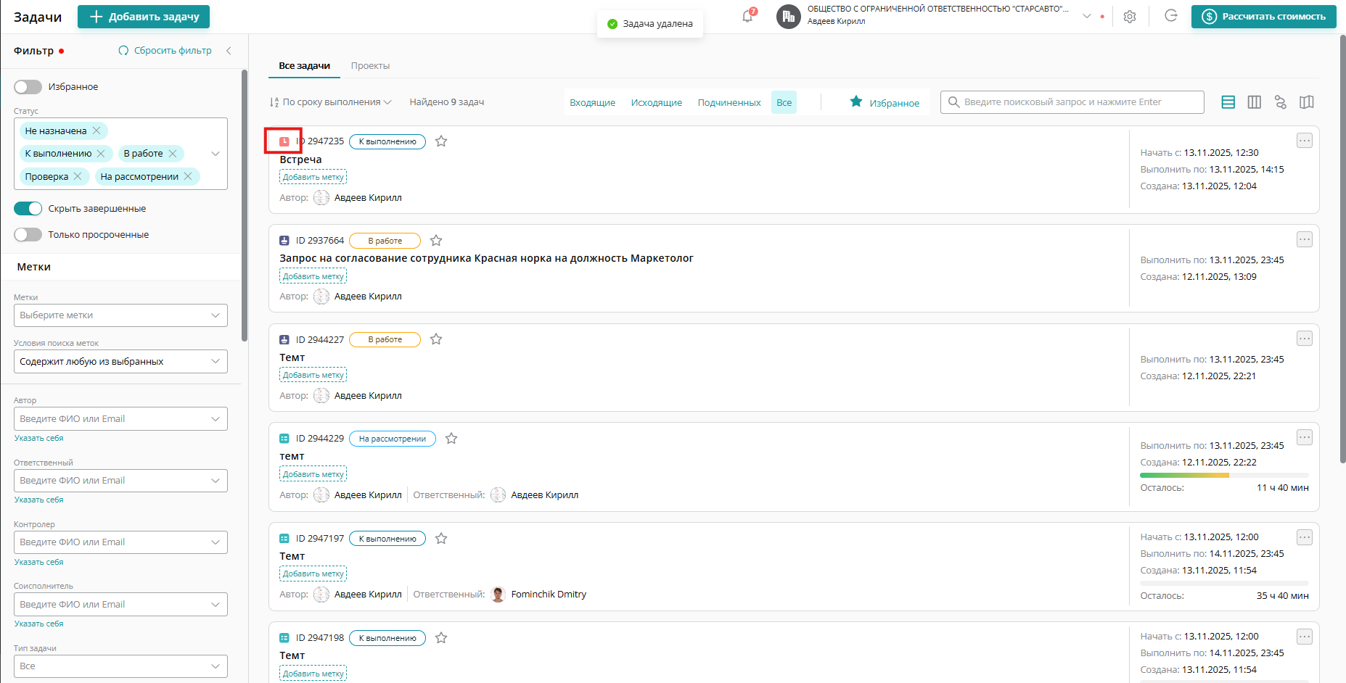Remove the 'В работе' status chip

click(173, 154)
